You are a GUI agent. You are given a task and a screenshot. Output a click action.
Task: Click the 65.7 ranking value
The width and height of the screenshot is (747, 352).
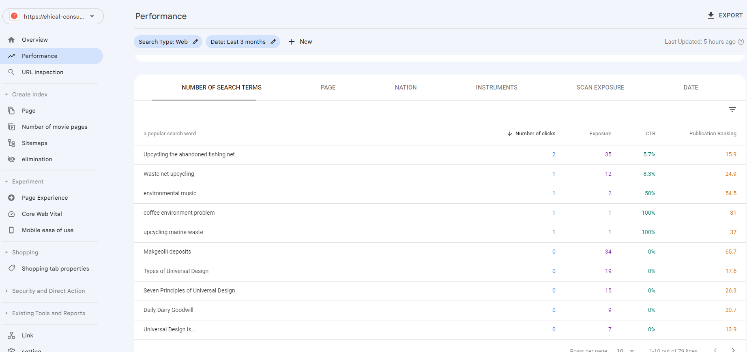[731, 252]
